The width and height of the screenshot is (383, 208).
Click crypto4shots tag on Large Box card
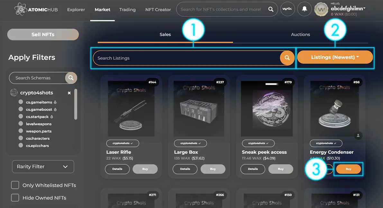pyautogui.click(x=190, y=143)
